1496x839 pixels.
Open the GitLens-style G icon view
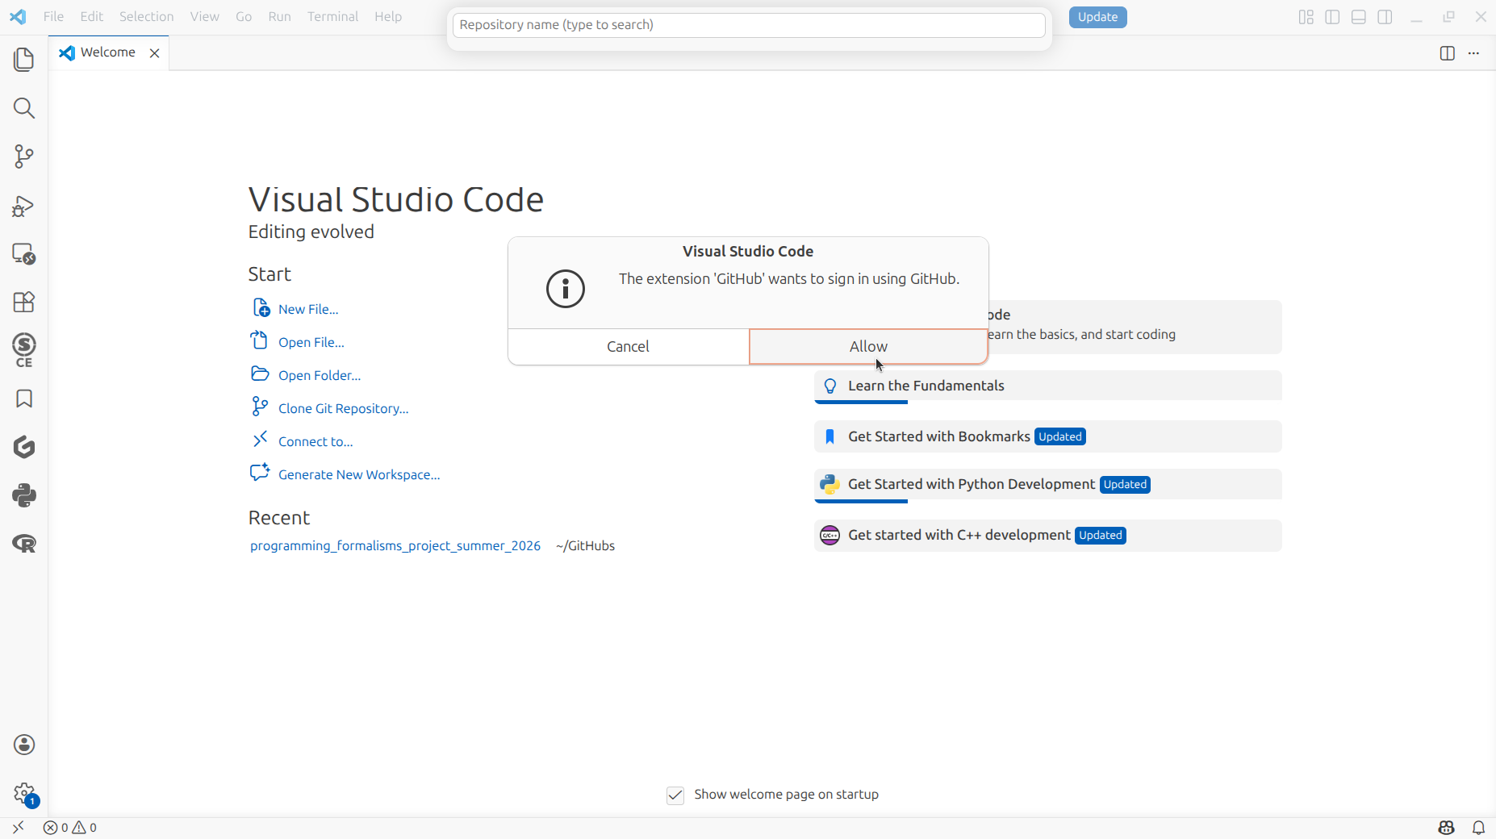coord(24,447)
